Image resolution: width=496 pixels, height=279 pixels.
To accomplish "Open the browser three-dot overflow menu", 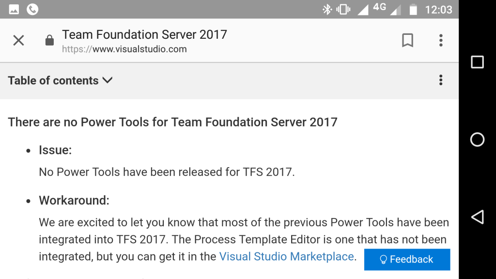I will point(441,40).
